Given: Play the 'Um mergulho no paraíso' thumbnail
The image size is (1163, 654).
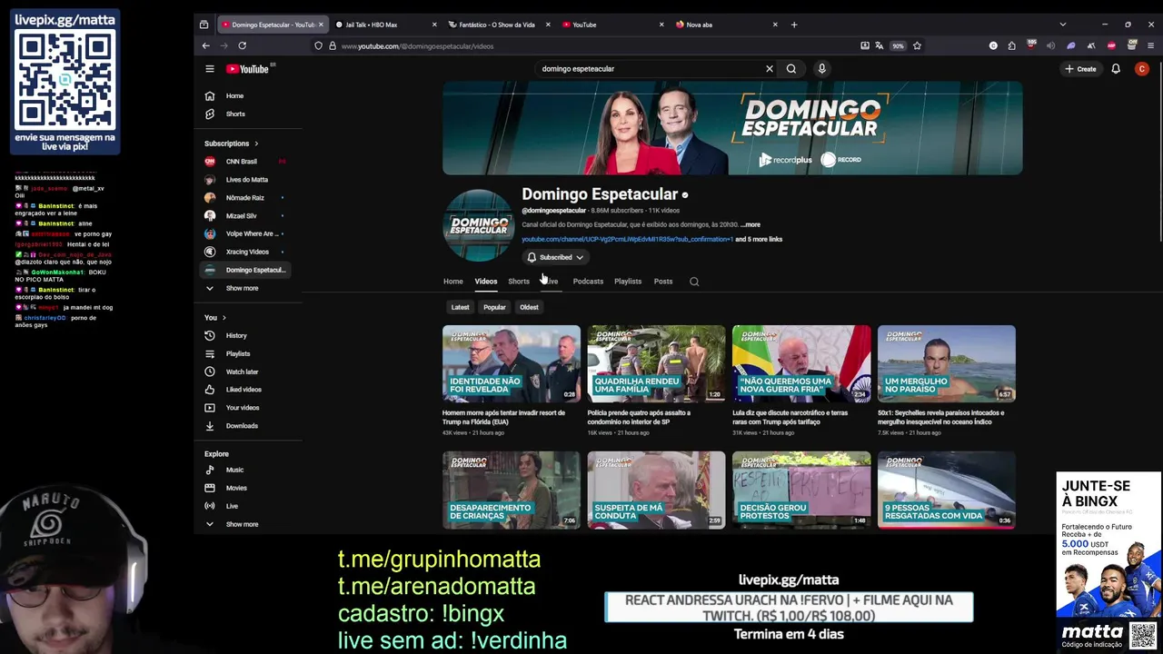Looking at the screenshot, I should tap(947, 363).
